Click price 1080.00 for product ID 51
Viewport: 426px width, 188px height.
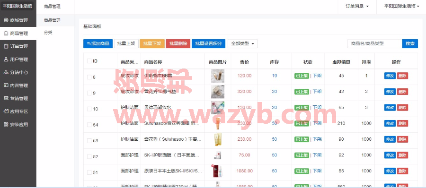point(244,171)
